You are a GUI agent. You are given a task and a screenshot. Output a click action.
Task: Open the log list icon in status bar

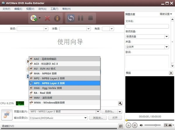(121, 126)
